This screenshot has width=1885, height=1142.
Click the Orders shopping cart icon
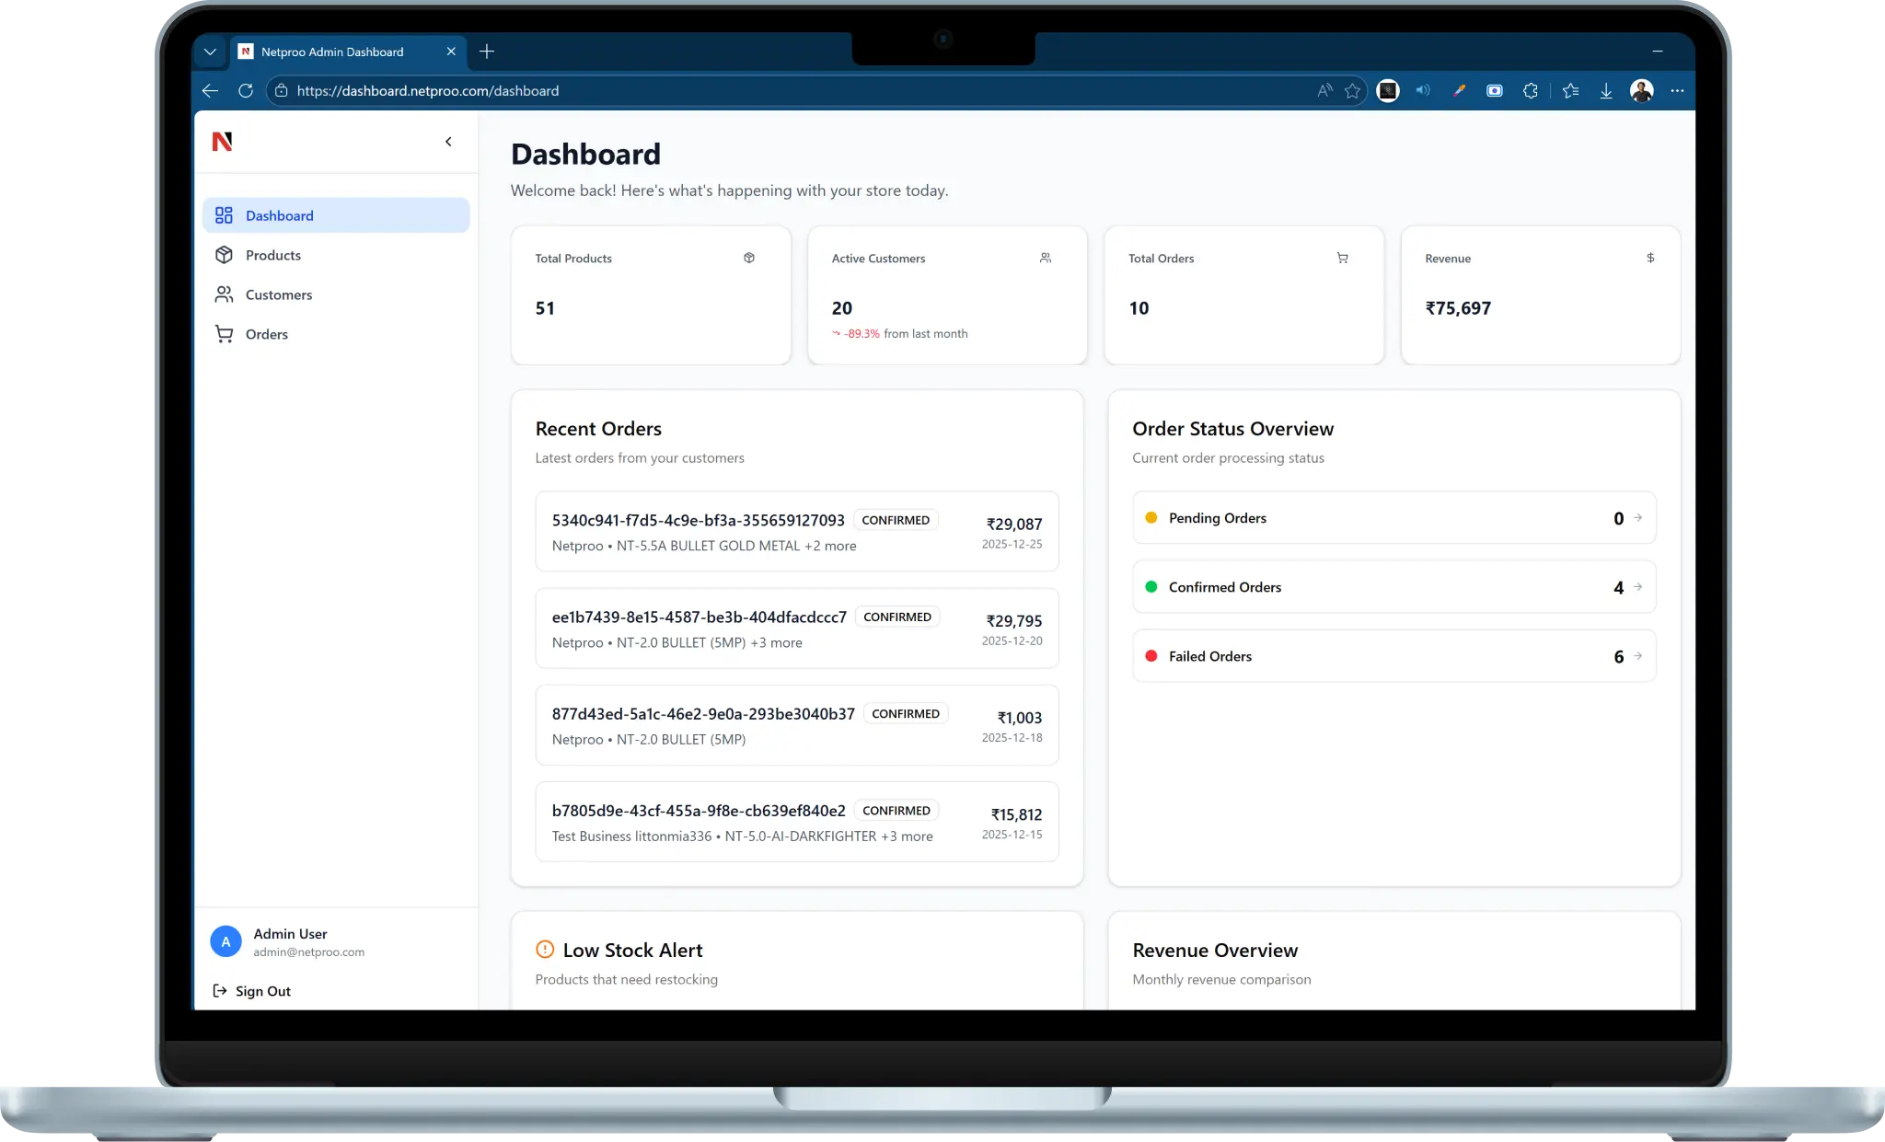pyautogui.click(x=224, y=333)
